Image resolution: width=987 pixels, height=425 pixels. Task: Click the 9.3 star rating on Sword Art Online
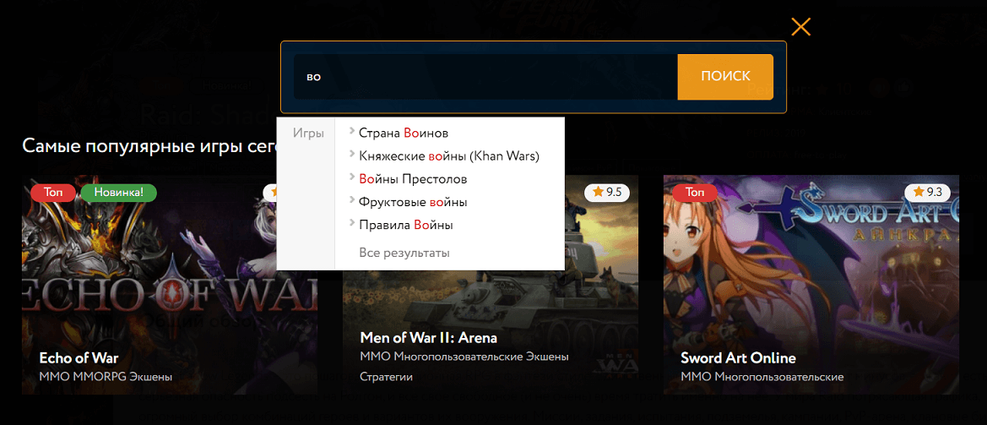click(x=927, y=193)
